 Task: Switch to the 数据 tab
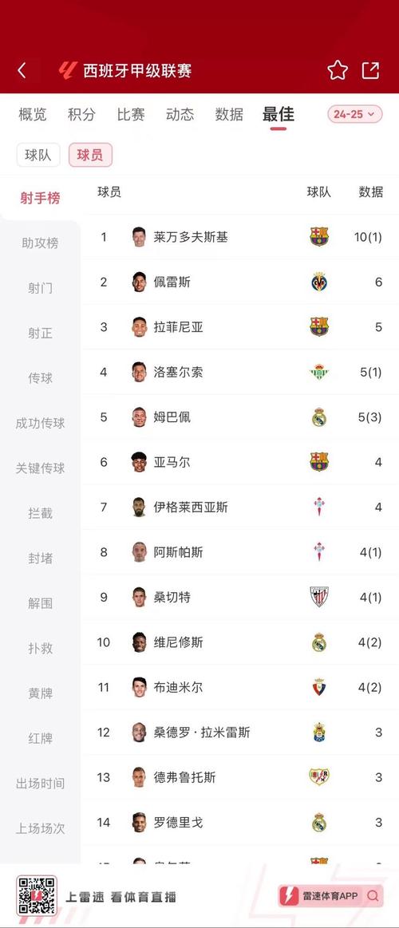pyautogui.click(x=229, y=114)
